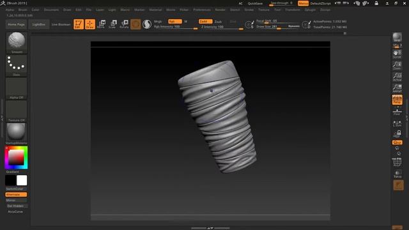This screenshot has width=409, height=230.
Task: Select the black secondary color swatch
Action: 11,180
